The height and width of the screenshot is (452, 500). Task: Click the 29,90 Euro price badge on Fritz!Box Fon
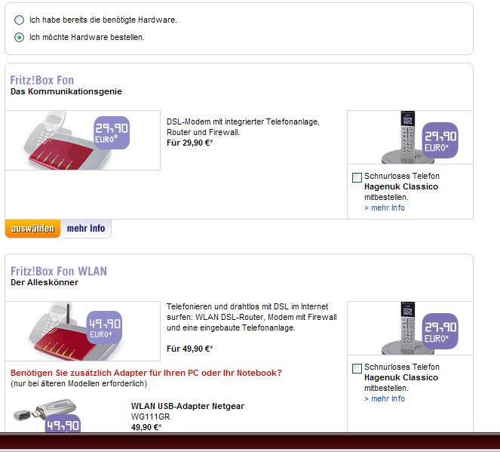click(x=111, y=134)
